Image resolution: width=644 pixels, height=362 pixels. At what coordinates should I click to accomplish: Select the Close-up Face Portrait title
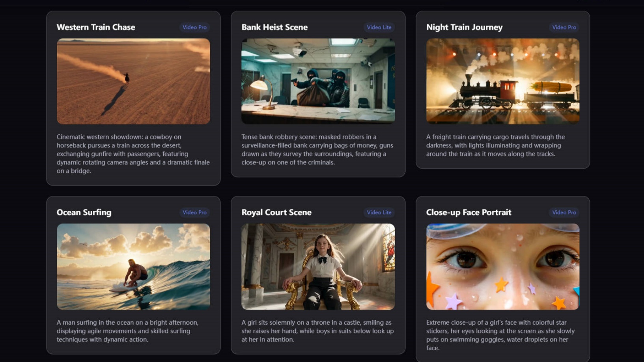tap(469, 212)
